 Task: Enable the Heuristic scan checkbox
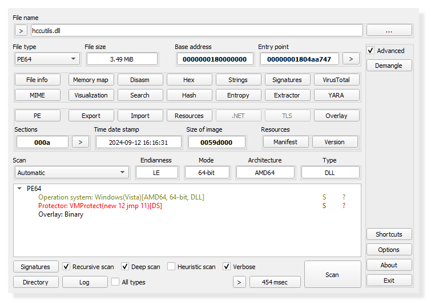pyautogui.click(x=171, y=267)
